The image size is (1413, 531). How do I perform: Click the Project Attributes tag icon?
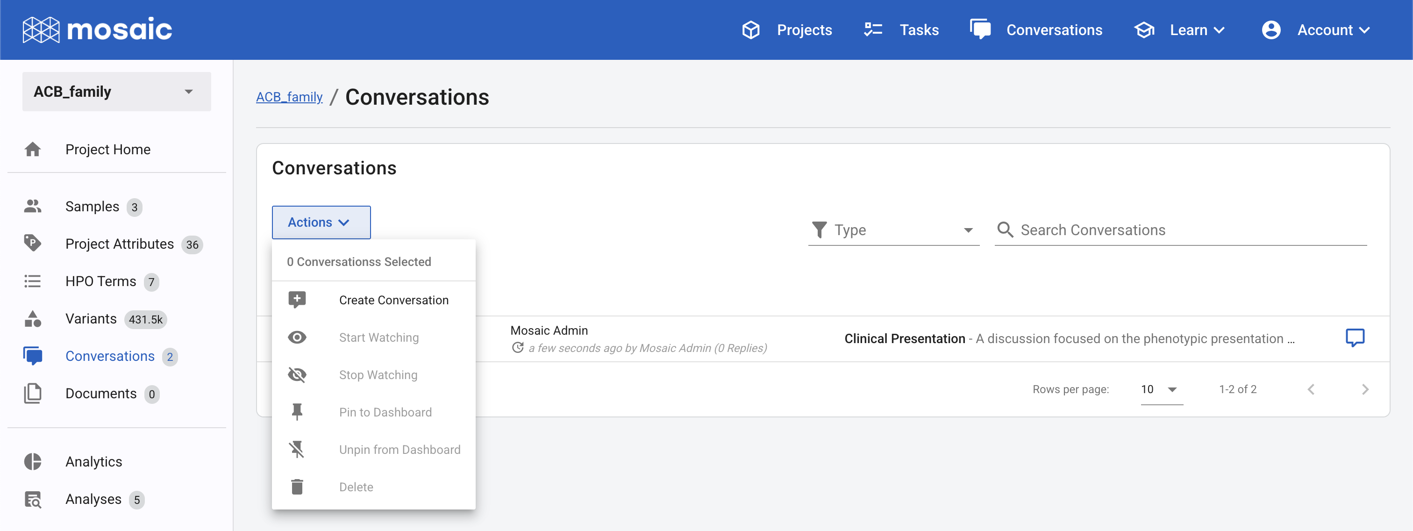pos(33,244)
